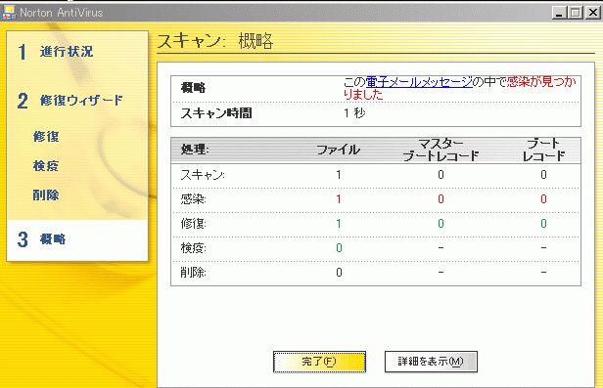This screenshot has height=388, width=603.
Task: Click the infected file count in 感染 row
Action: [339, 199]
